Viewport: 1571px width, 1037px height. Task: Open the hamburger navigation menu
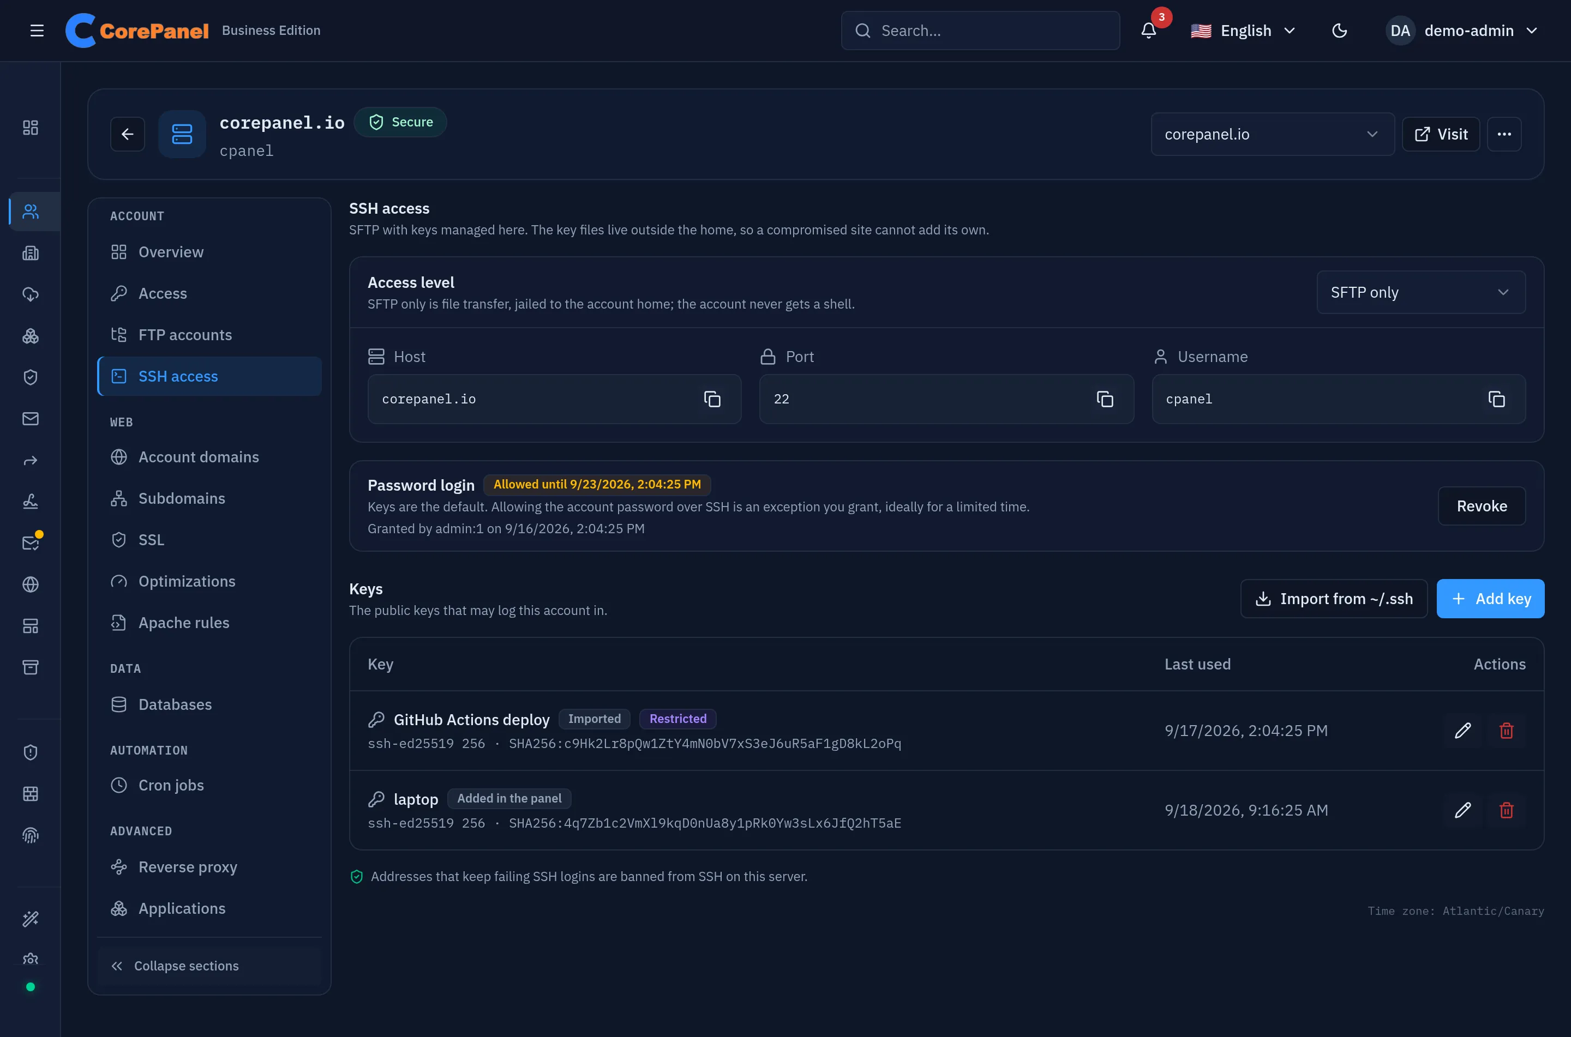click(37, 31)
